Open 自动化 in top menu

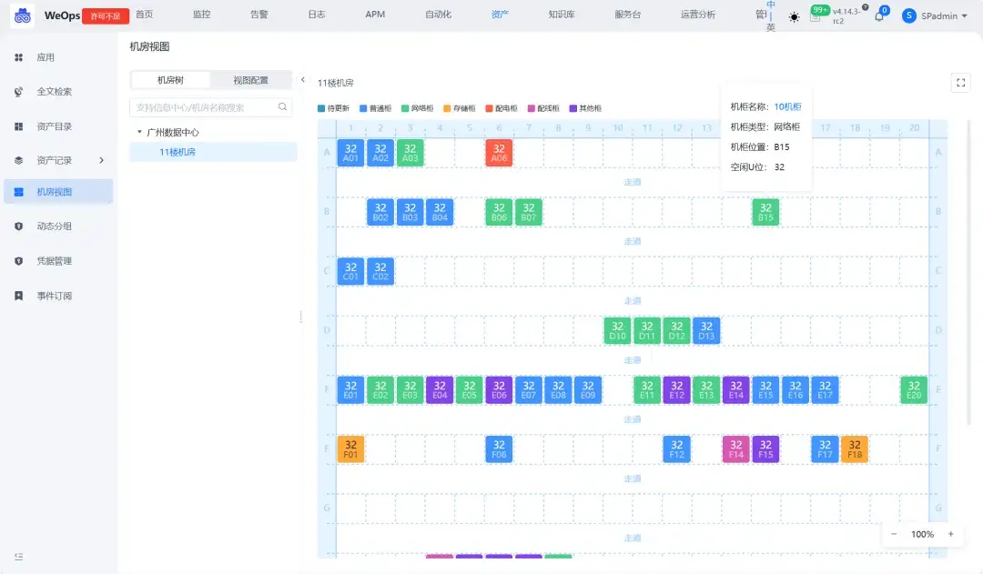(x=438, y=15)
